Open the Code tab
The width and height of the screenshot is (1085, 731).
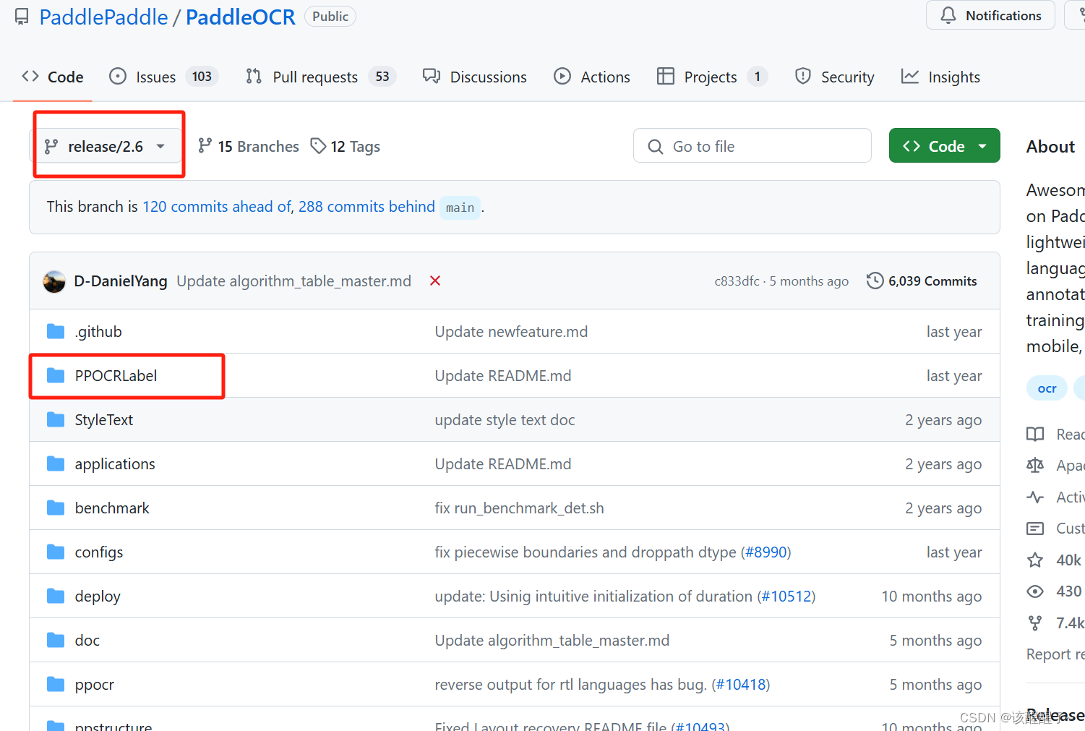53,77
